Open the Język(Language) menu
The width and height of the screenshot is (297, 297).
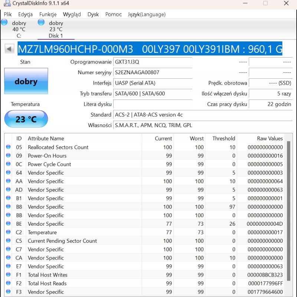[147, 14]
